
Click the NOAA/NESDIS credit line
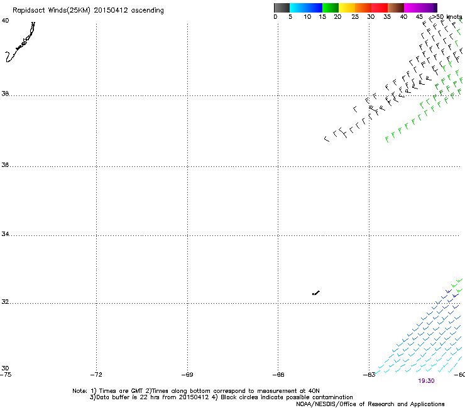pyautogui.click(x=370, y=404)
